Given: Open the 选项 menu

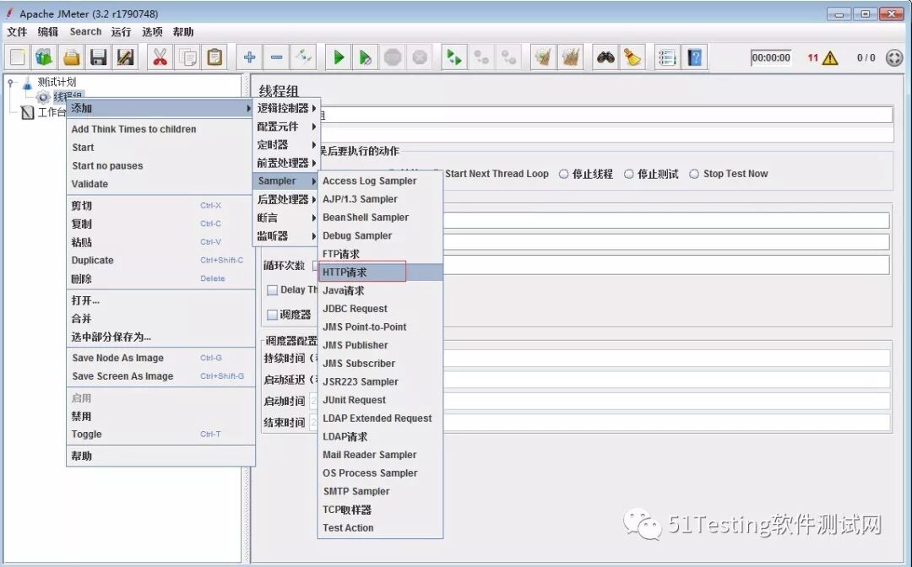Looking at the screenshot, I should point(152,32).
